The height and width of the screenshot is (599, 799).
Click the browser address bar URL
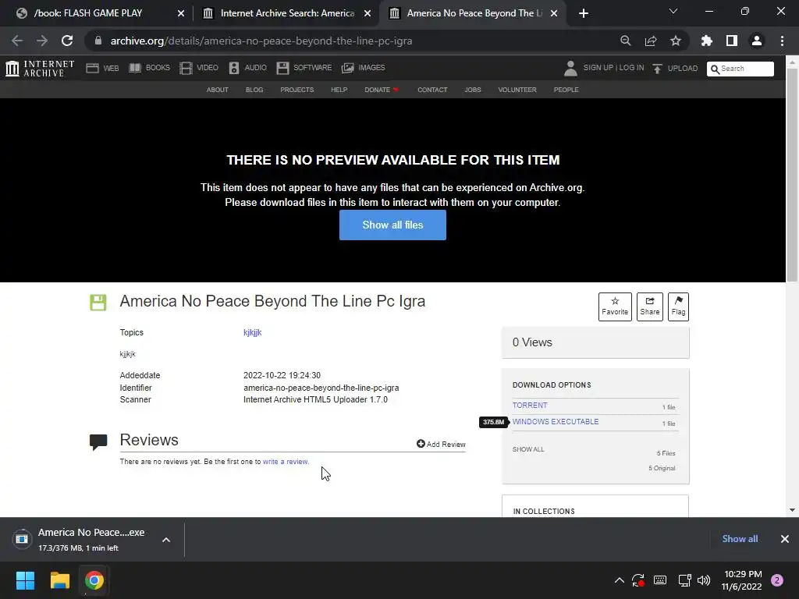pyautogui.click(x=261, y=41)
